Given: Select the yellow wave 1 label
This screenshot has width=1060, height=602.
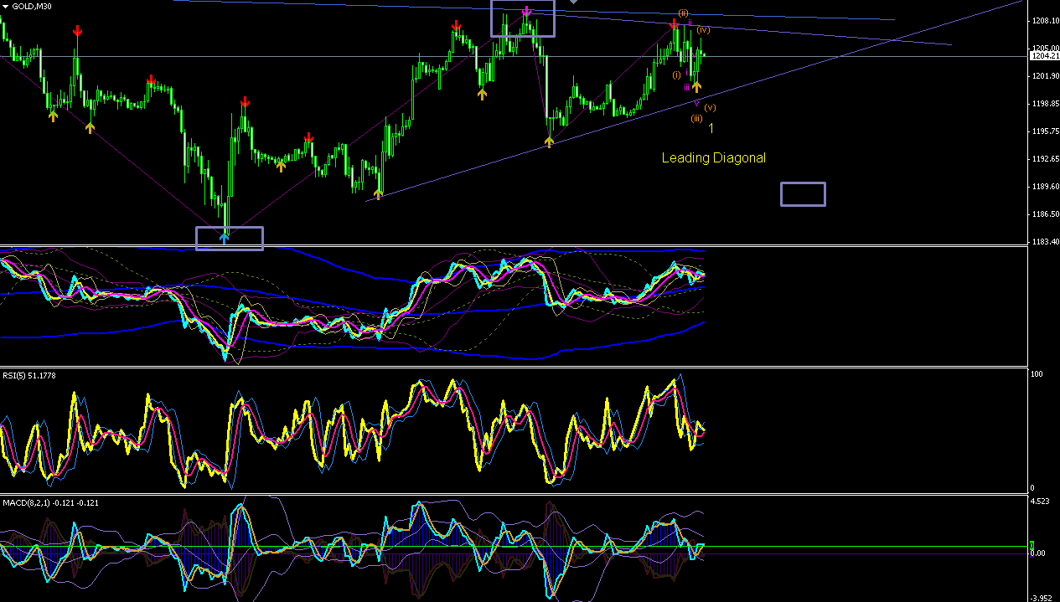Looking at the screenshot, I should (x=711, y=128).
